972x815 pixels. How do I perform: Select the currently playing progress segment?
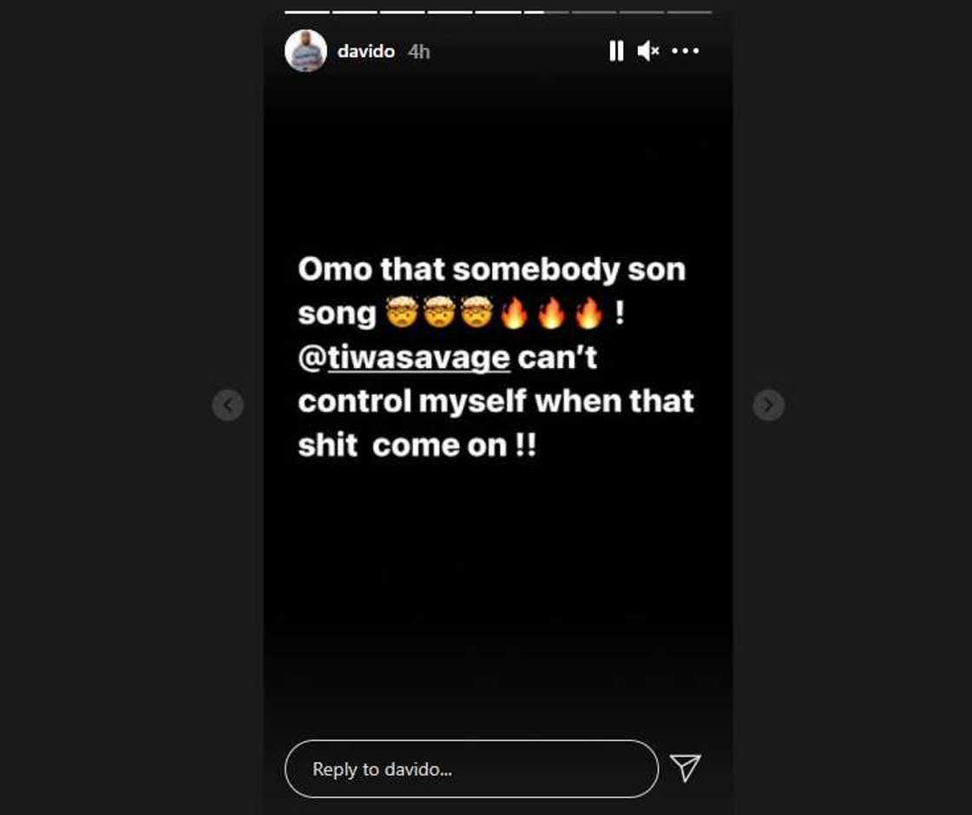click(546, 12)
